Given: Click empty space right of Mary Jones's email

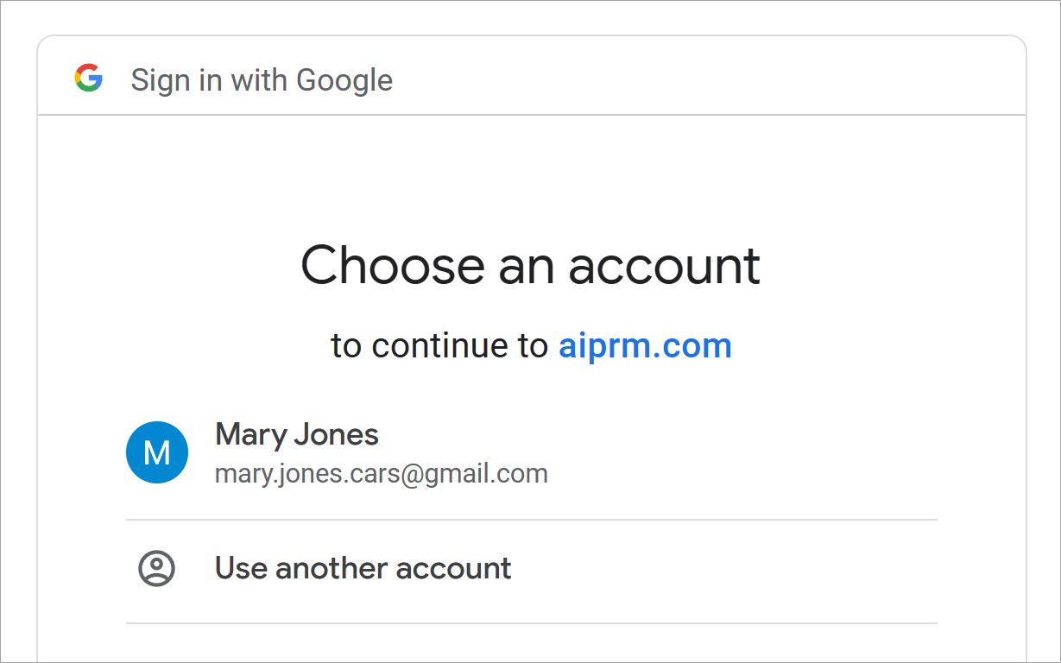Looking at the screenshot, I should pyautogui.click(x=742, y=474).
